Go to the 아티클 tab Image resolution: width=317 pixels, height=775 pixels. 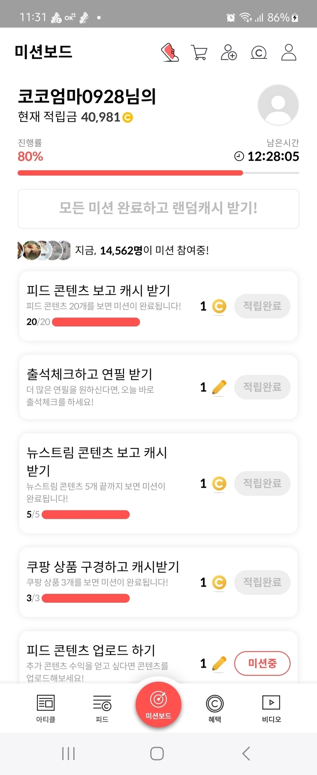46,709
